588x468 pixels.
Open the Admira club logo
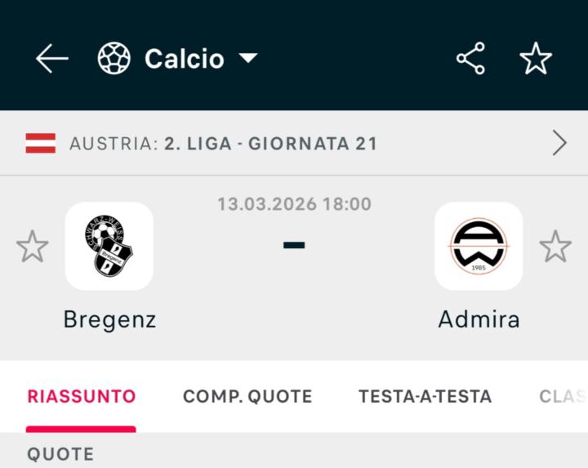(x=479, y=246)
